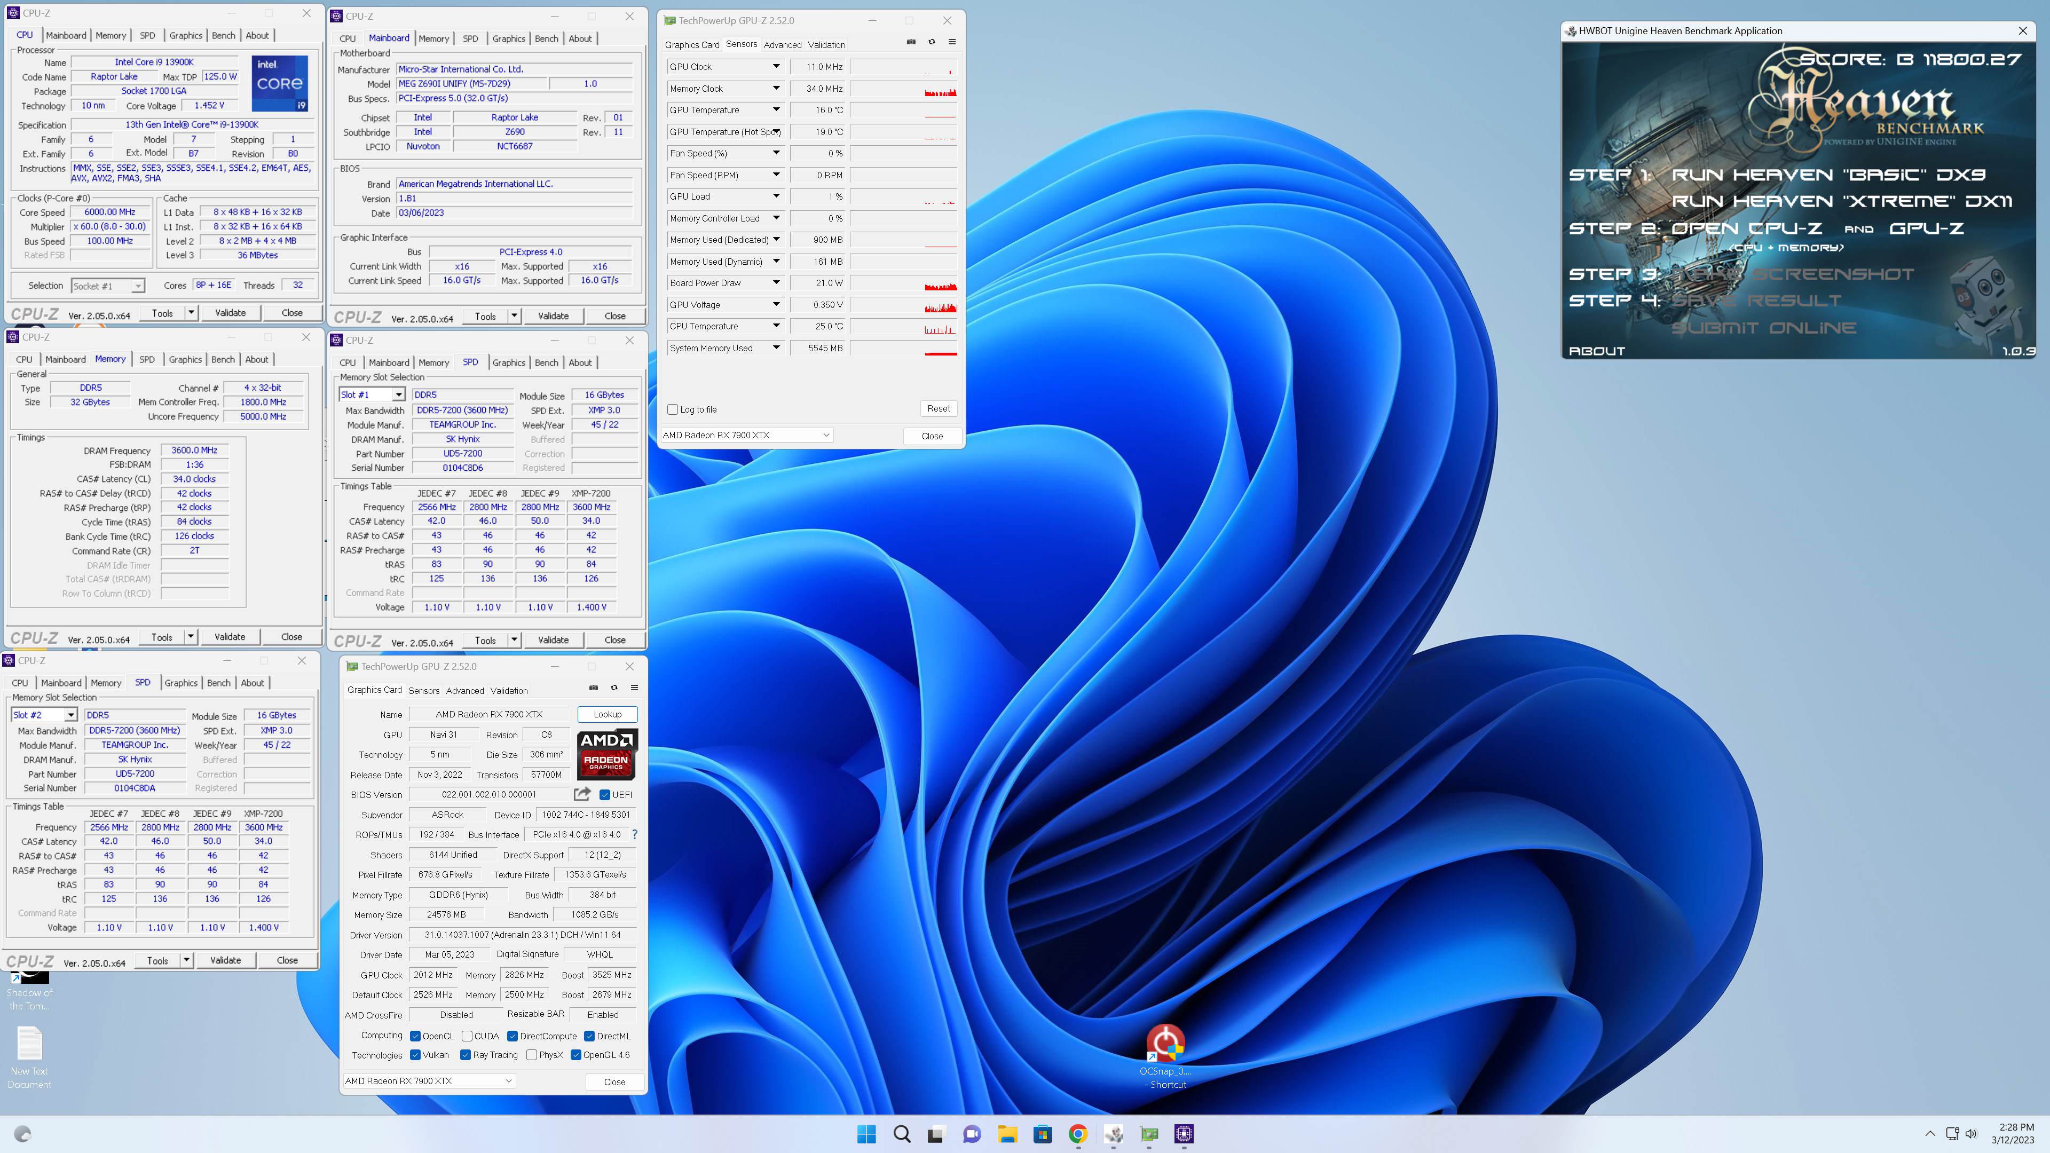Switch to CPU-Z via its taskbar icon

1184,1134
